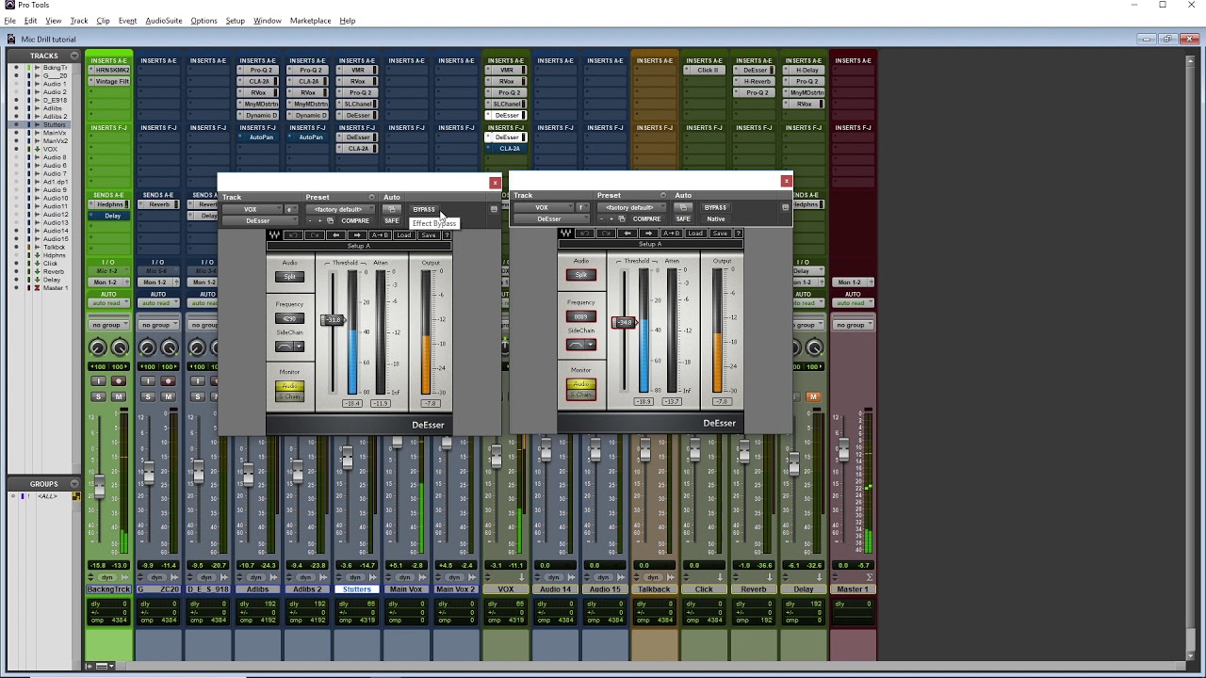This screenshot has height=678, width=1206.
Task: Set monitor to S.Chain in left DeEsser
Action: (x=289, y=396)
